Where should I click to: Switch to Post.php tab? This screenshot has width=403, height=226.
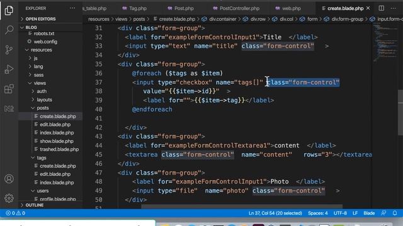click(181, 8)
